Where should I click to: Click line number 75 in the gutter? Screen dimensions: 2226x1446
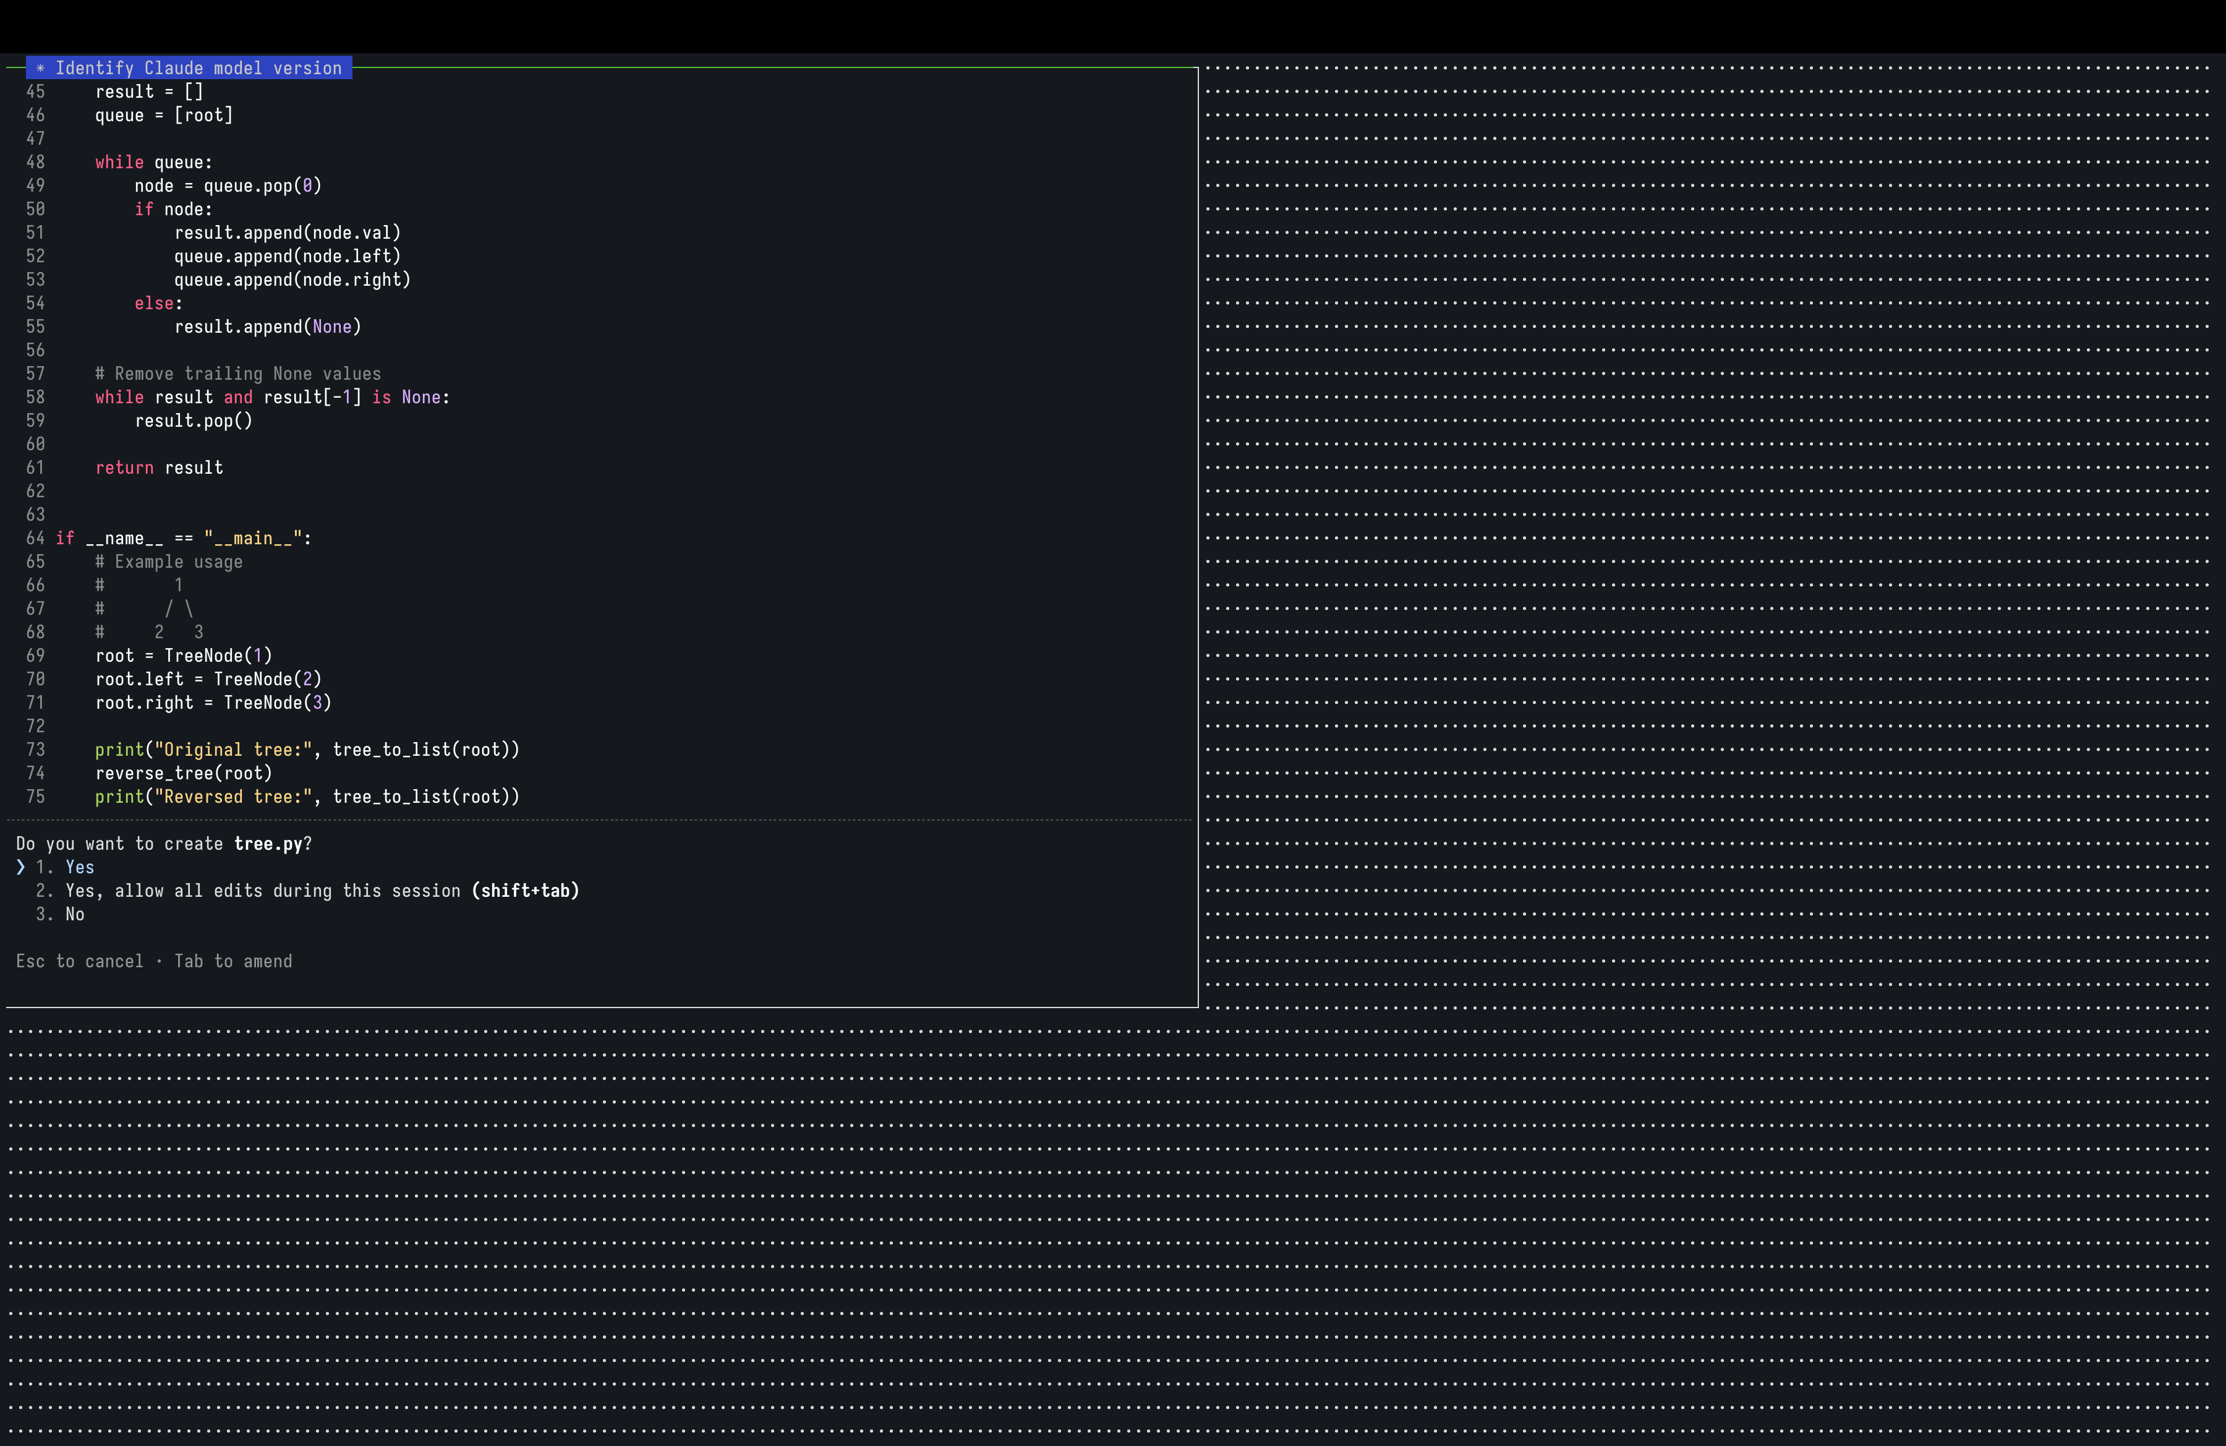pyautogui.click(x=35, y=797)
